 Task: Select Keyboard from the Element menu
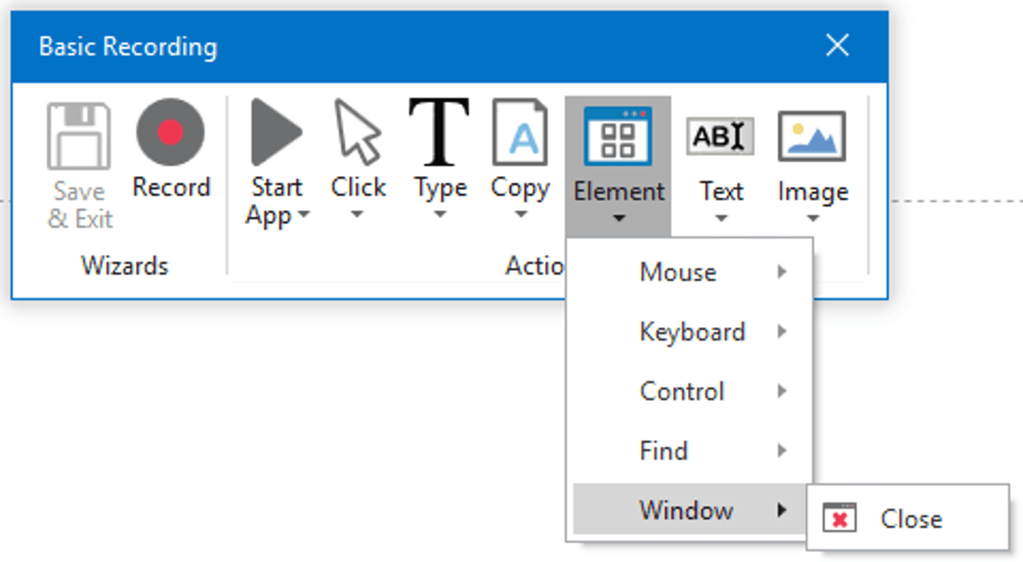692,332
